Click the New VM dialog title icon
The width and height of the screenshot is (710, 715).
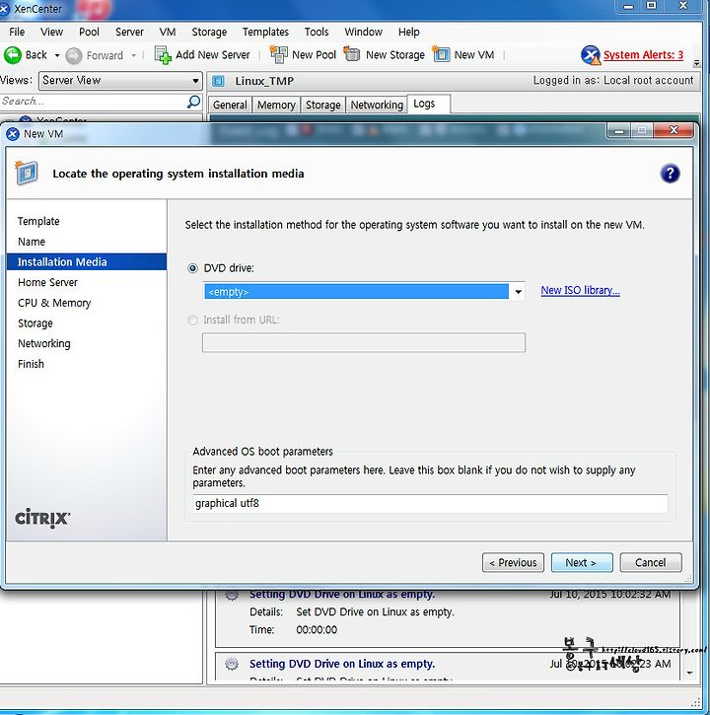13,134
